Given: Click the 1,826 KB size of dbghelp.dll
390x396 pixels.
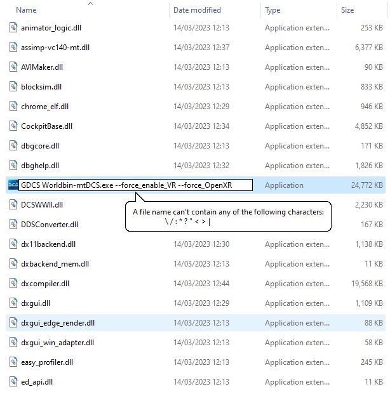Looking at the screenshot, I should pyautogui.click(x=369, y=166).
